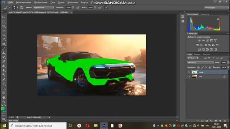Image resolution: width=230 pixels, height=129 pixels.
Task: Open the brush panel toggle icon
Action: pos(22,8)
